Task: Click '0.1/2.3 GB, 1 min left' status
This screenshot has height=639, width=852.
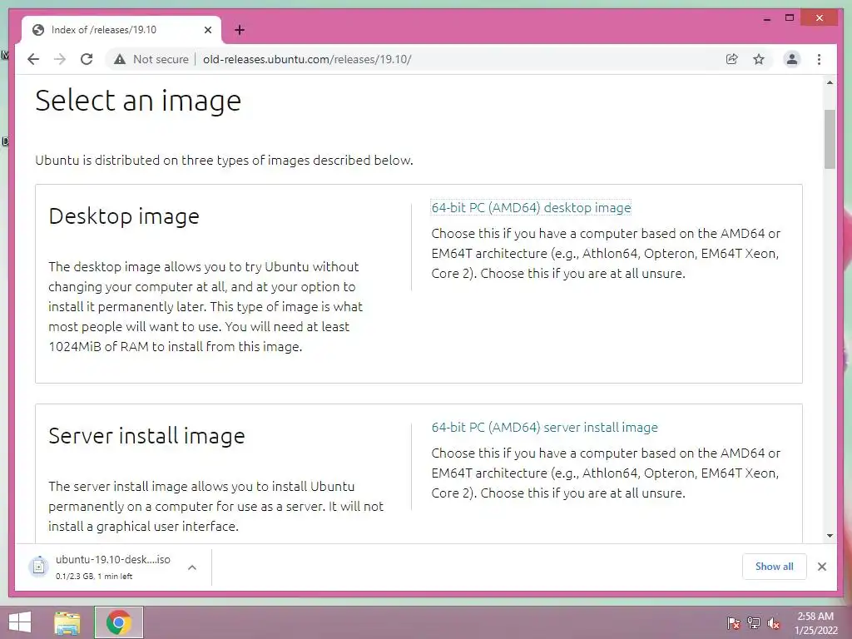Action: 94,576
